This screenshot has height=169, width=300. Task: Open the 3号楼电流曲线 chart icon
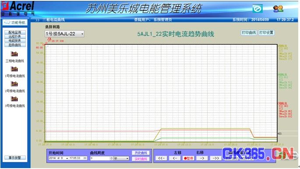[14, 99]
